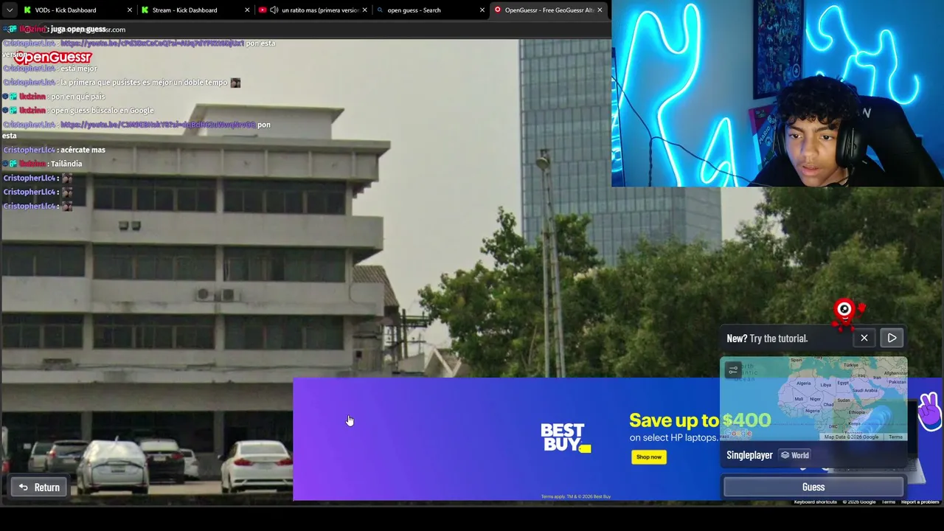This screenshot has width=944, height=531.
Task: Click the YouTube favicon on music tab
Action: tap(263, 10)
